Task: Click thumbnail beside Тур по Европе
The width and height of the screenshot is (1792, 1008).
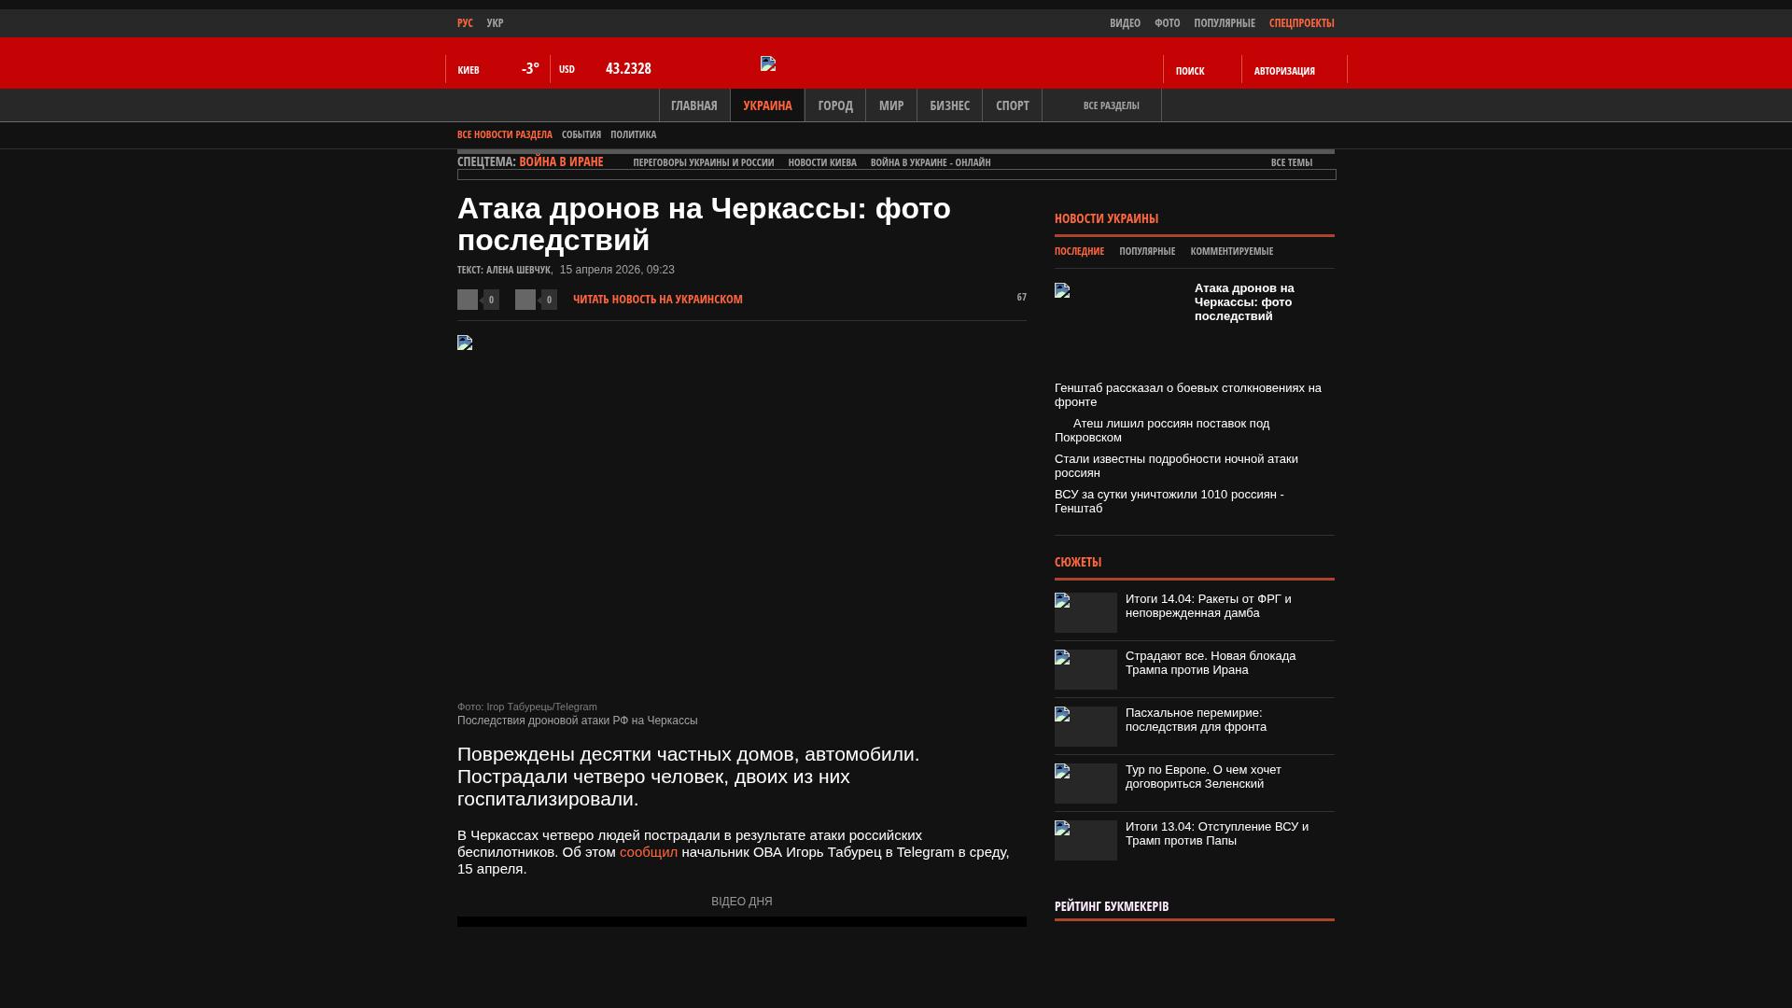Action: click(1085, 783)
